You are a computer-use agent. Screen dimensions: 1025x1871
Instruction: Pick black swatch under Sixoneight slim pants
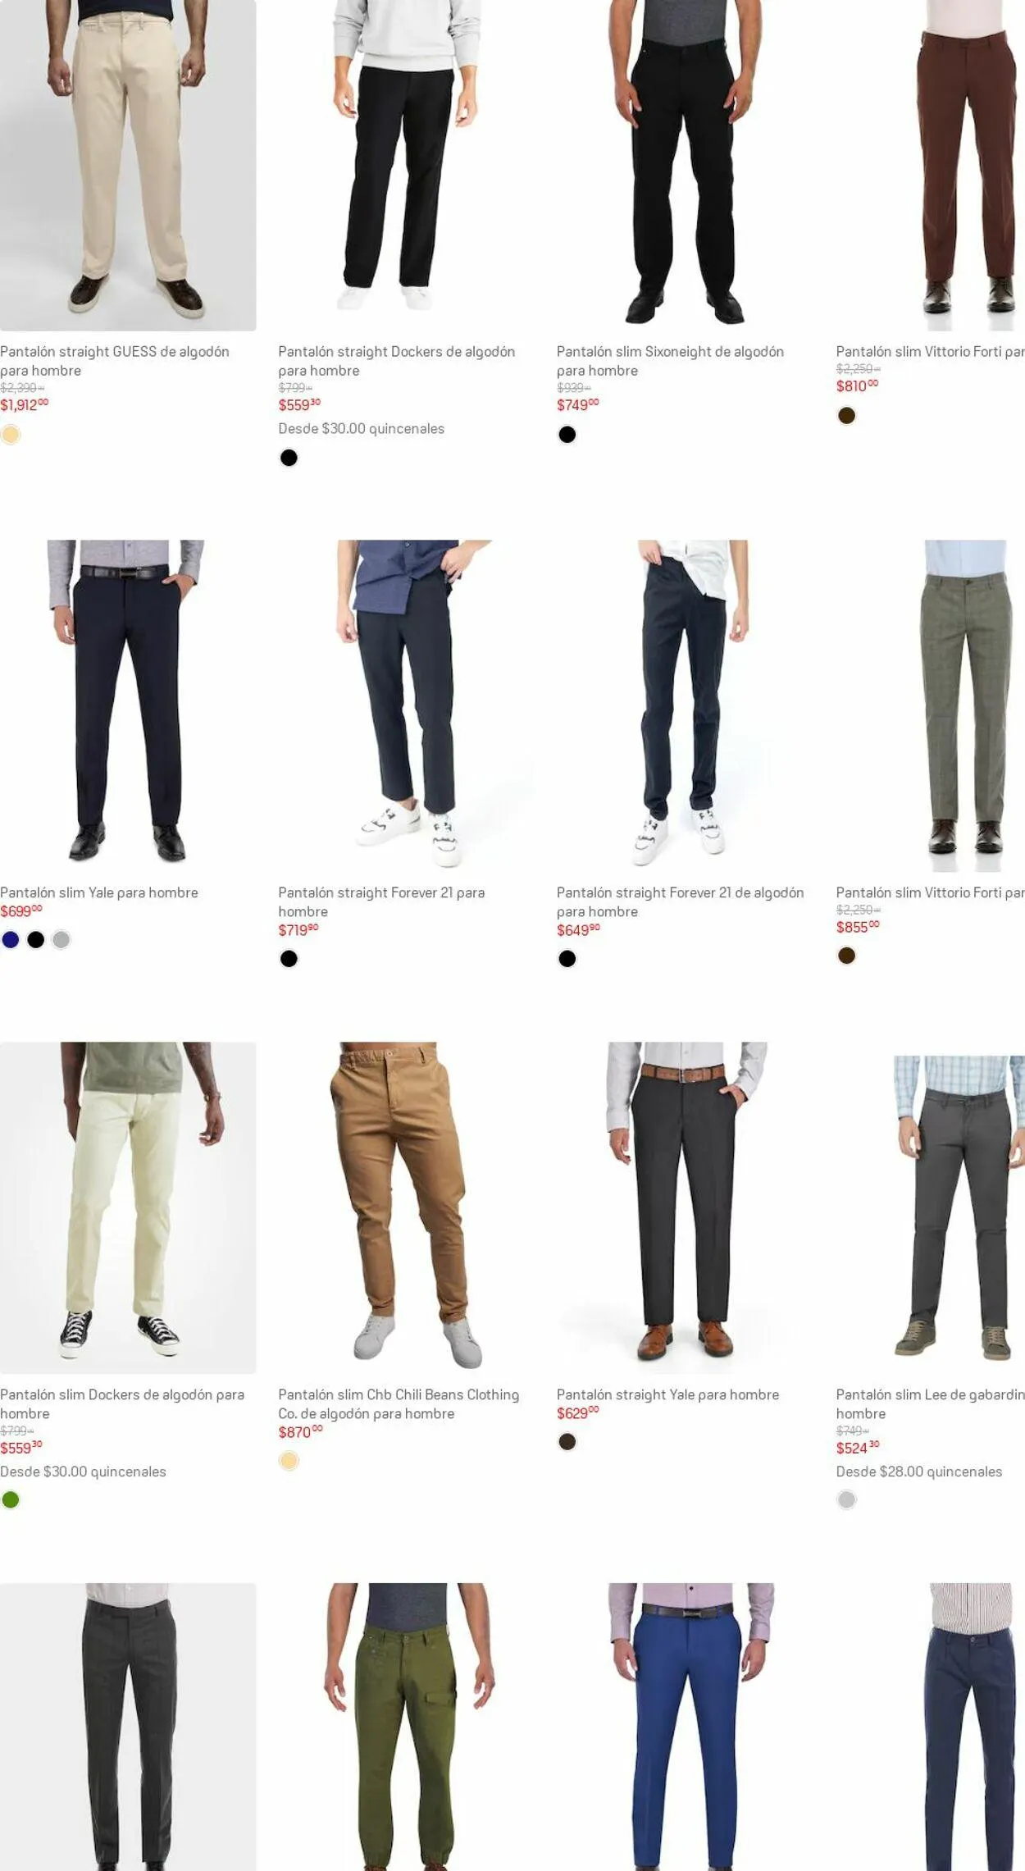click(567, 435)
